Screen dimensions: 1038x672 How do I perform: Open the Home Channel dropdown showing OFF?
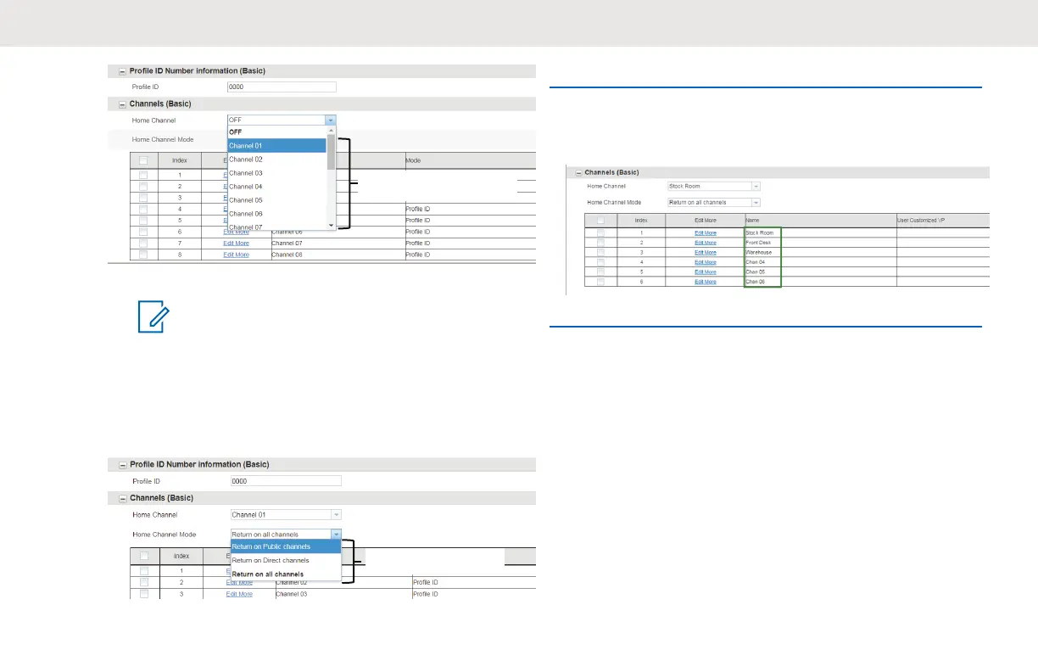coord(282,120)
